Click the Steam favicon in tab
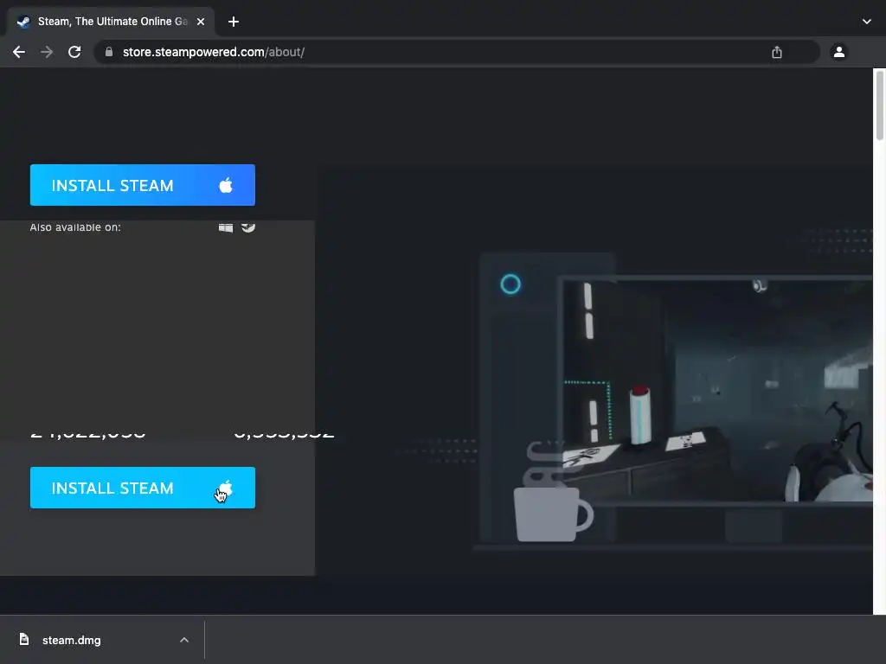The image size is (886, 664). click(x=23, y=22)
